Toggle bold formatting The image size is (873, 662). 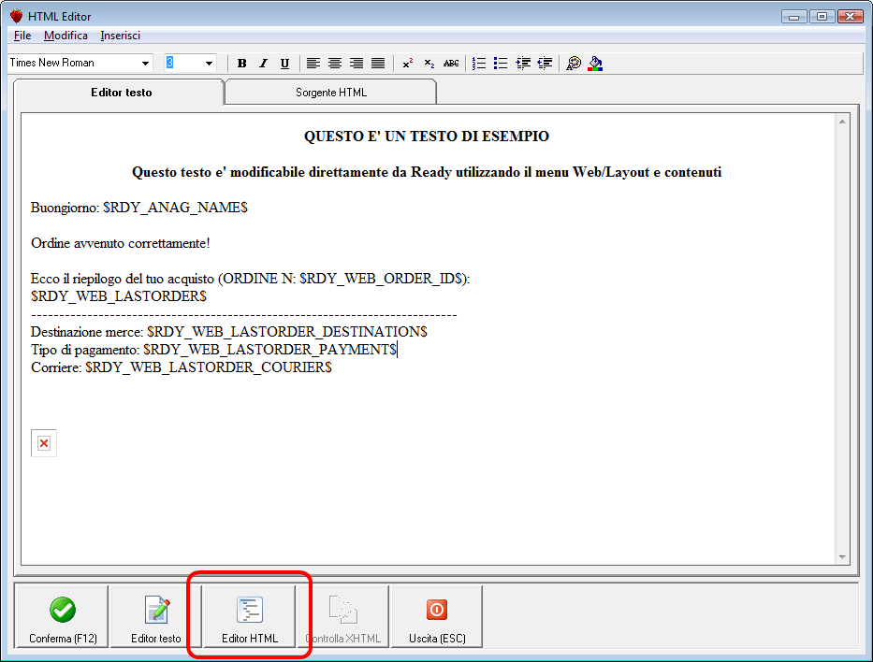pos(241,63)
